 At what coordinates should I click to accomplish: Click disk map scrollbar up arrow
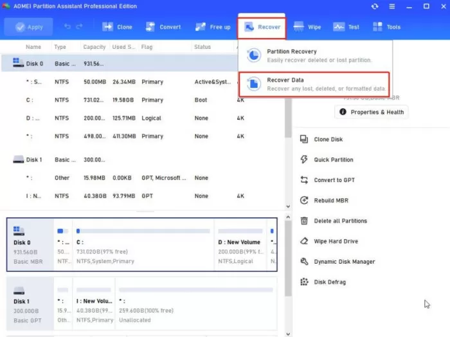(288, 217)
